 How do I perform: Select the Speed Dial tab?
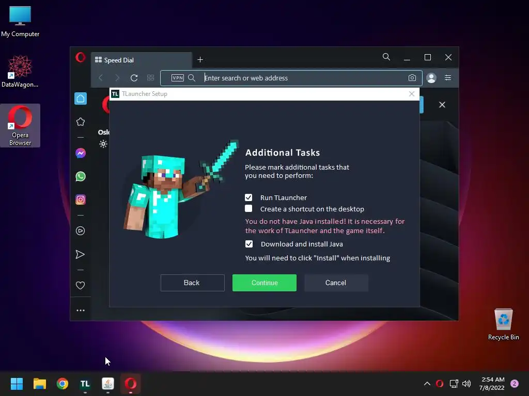click(x=142, y=60)
